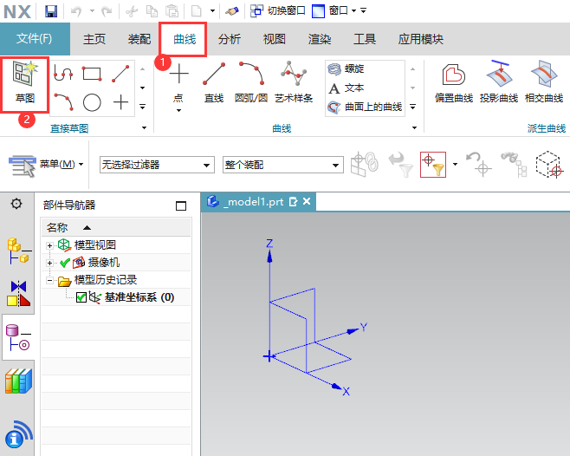Click the Intersection Curve (相交曲线) tool

544,82
